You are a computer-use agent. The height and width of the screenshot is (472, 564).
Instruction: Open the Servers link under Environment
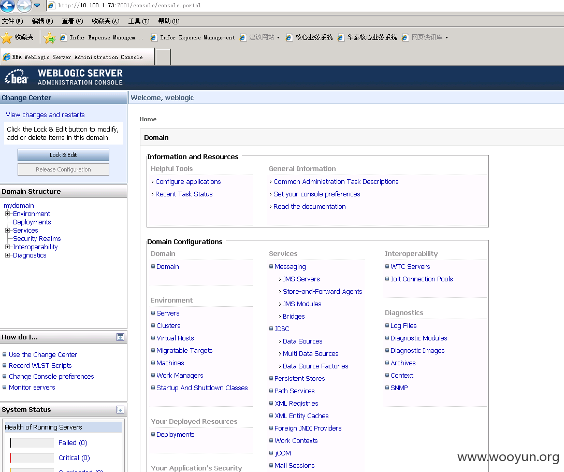168,313
